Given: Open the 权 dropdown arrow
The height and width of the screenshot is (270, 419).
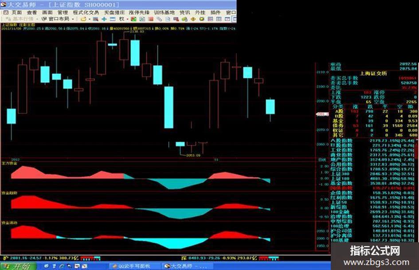Looking at the screenshot, I should (x=127, y=19).
